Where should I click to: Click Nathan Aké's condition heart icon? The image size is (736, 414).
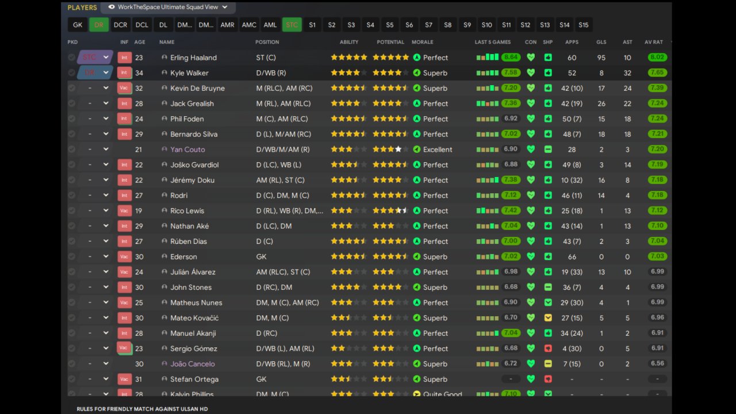(x=531, y=226)
